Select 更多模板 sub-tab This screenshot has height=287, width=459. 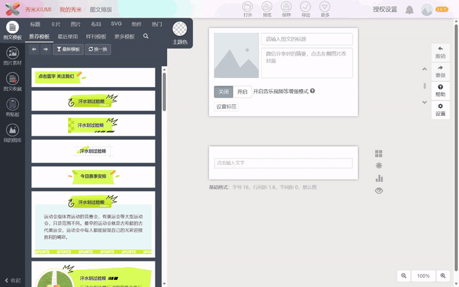pyautogui.click(x=125, y=37)
